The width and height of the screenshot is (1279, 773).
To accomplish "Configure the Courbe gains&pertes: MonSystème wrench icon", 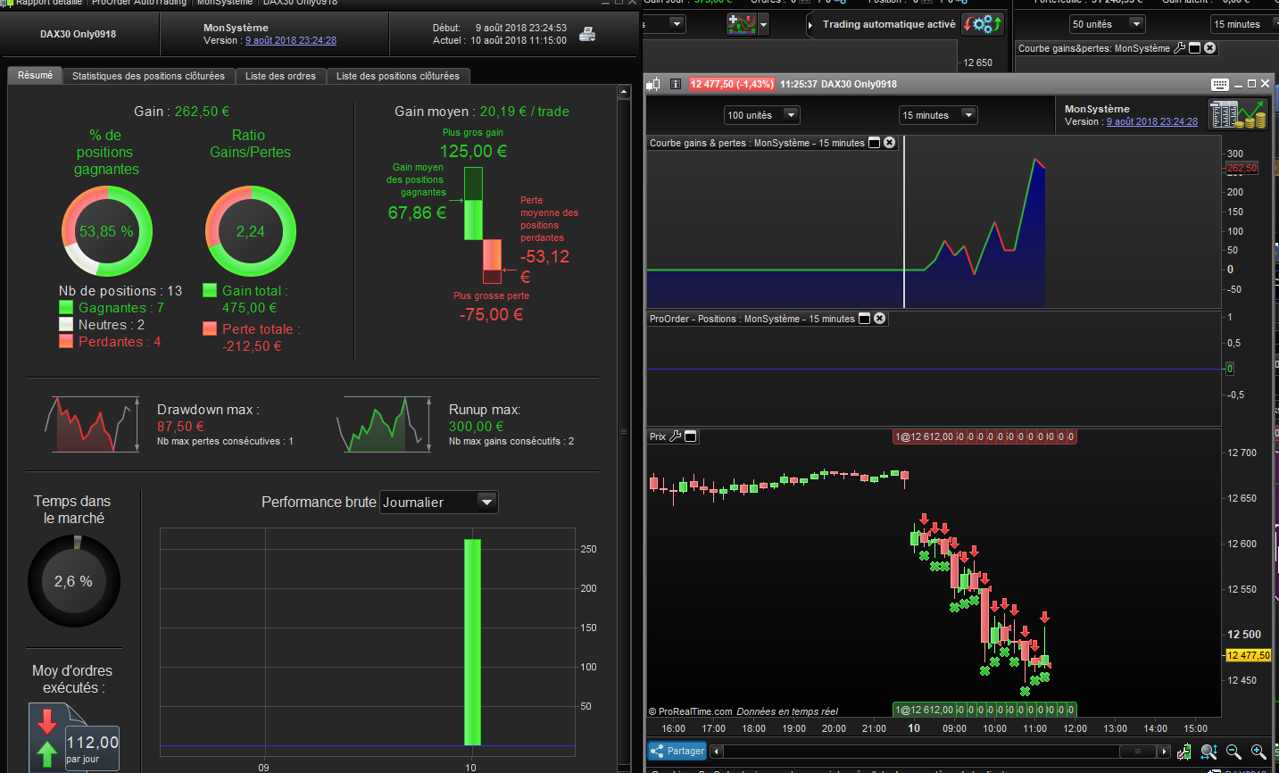I will (1180, 48).
